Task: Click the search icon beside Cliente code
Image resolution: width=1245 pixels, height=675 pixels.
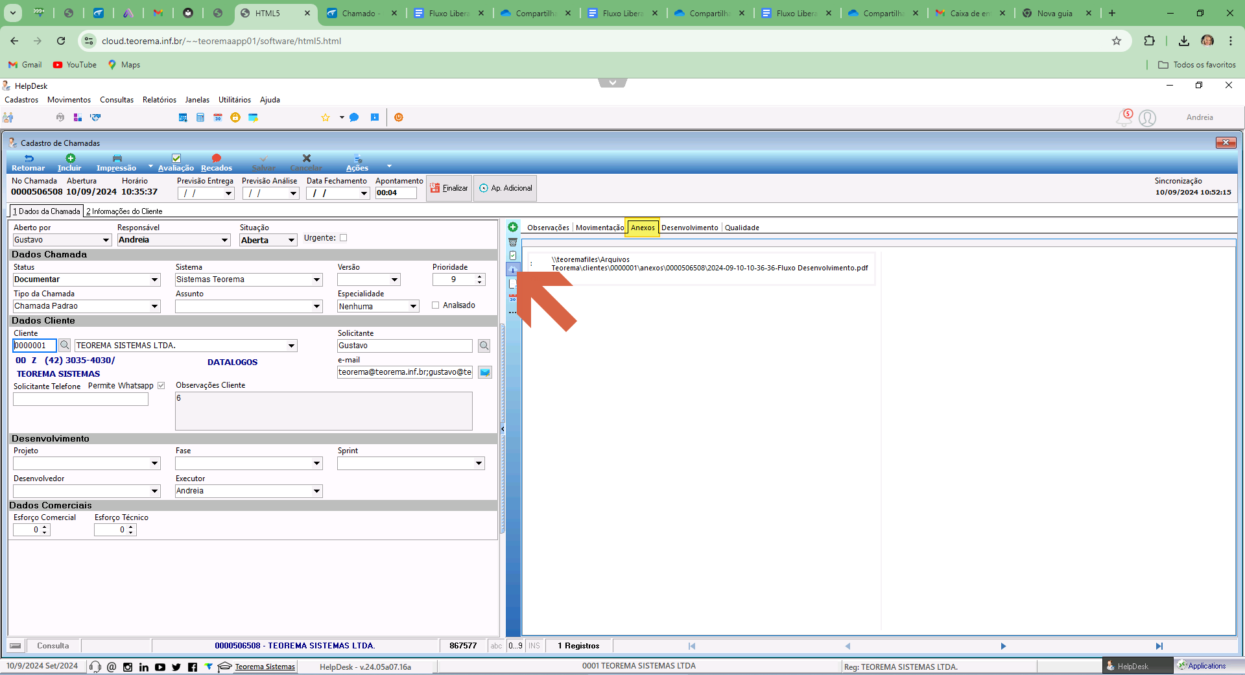Action: click(x=64, y=345)
